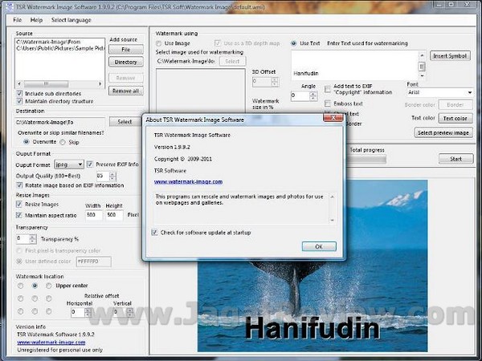
Task: Toggle Include sub directories checkbox
Action: 20,93
